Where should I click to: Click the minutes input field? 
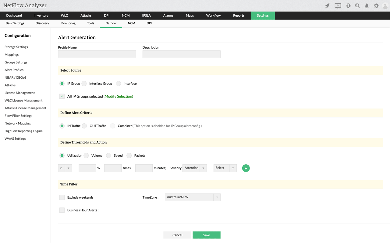(x=144, y=168)
